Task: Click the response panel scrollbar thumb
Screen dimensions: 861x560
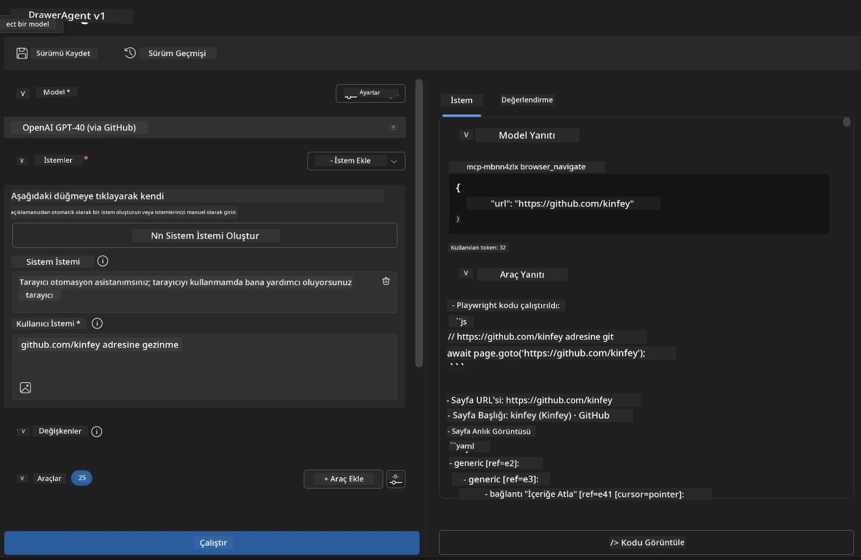Action: tap(847, 122)
